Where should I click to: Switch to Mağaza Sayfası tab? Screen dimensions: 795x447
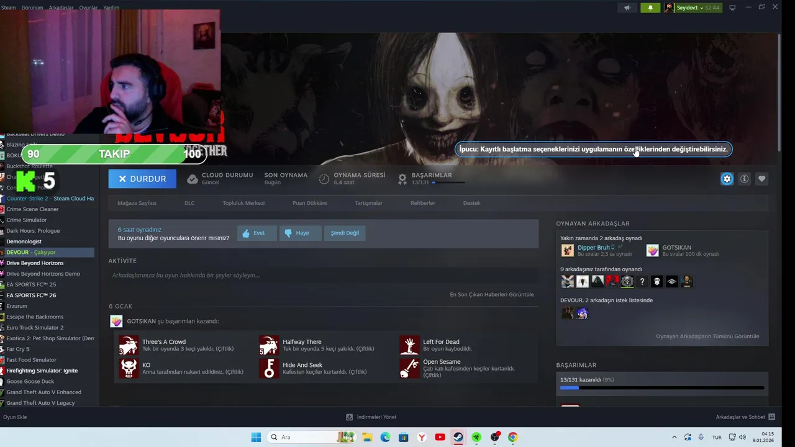pyautogui.click(x=137, y=203)
